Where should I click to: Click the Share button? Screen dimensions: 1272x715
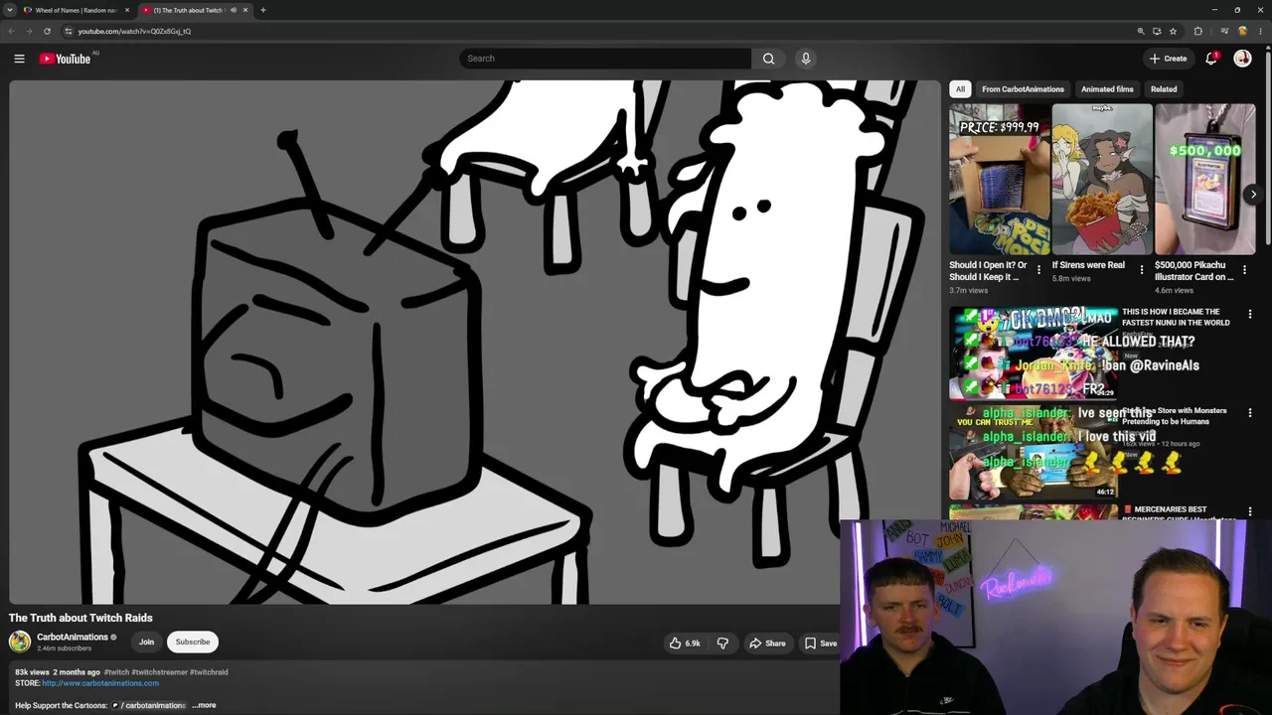point(767,643)
